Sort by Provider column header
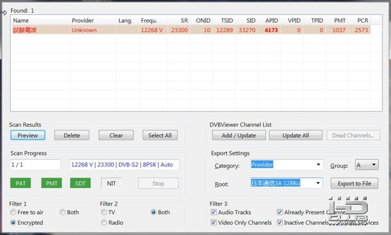Image resolution: width=391 pixels, height=235 pixels. pyautogui.click(x=93, y=21)
